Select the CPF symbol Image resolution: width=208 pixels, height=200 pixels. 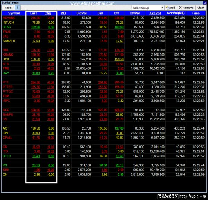click(x=6, y=133)
